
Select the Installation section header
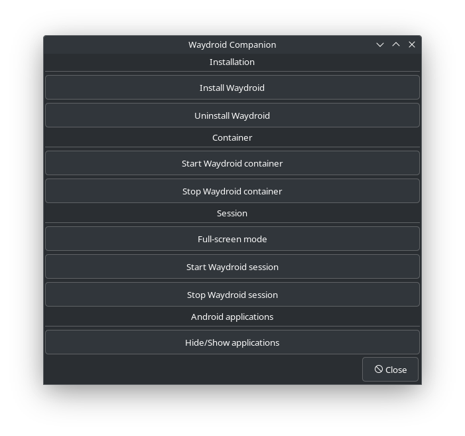coord(232,62)
